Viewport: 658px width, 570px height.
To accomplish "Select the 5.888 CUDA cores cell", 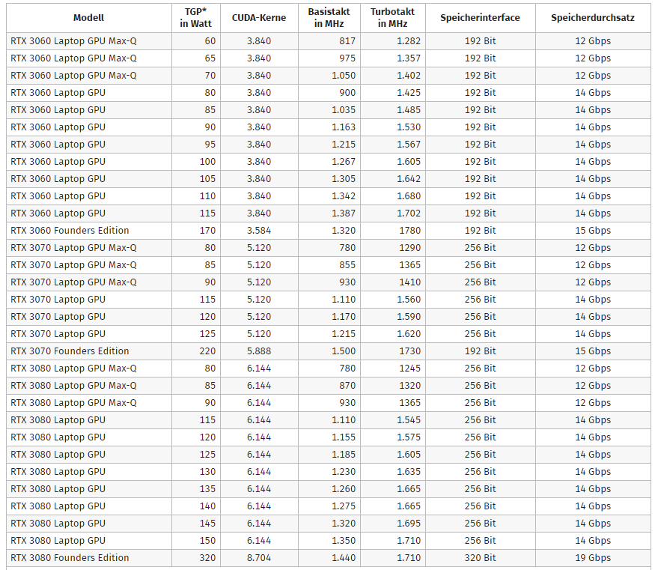I will coord(259,351).
